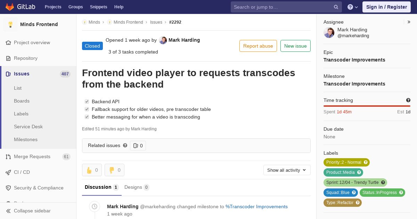Image resolution: width=417 pixels, height=219 pixels.
Task: Click Mark Harding's author avatar in header
Action: point(163,40)
